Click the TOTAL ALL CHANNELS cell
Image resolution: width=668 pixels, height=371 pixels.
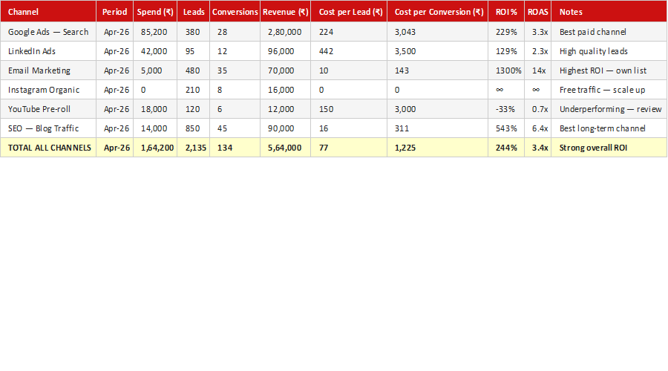tap(48, 148)
